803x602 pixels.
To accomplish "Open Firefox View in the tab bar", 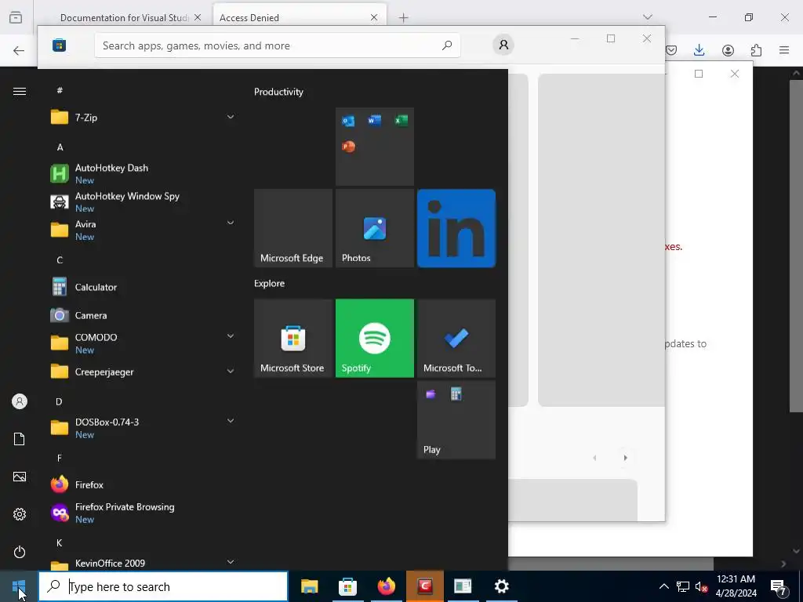I will tap(16, 17).
